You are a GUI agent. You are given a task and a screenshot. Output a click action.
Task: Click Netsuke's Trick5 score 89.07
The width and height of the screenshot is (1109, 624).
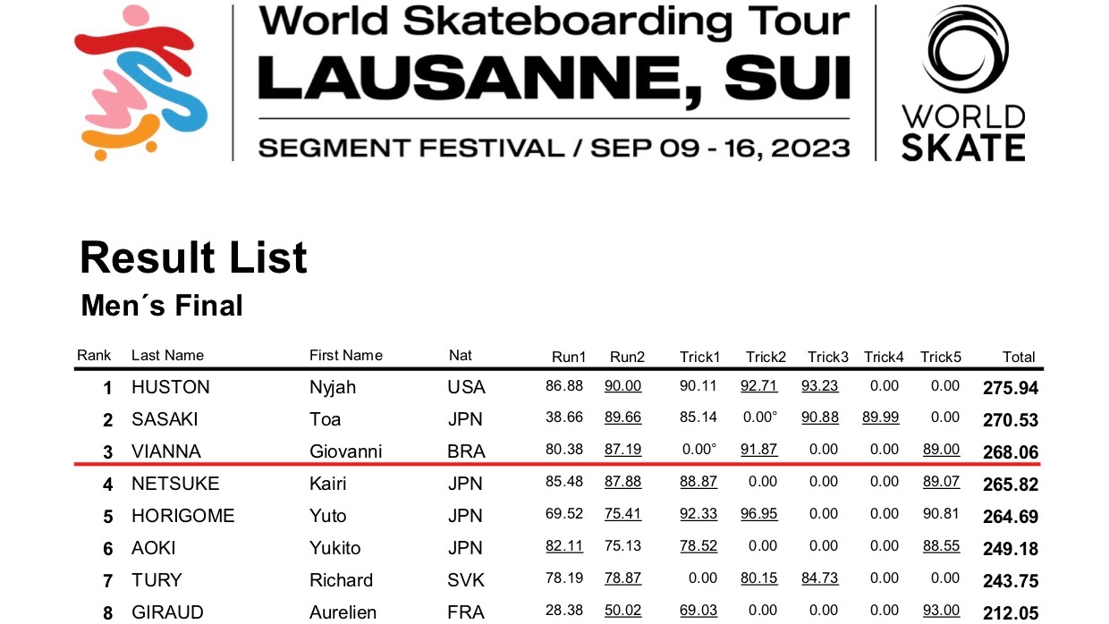[942, 482]
